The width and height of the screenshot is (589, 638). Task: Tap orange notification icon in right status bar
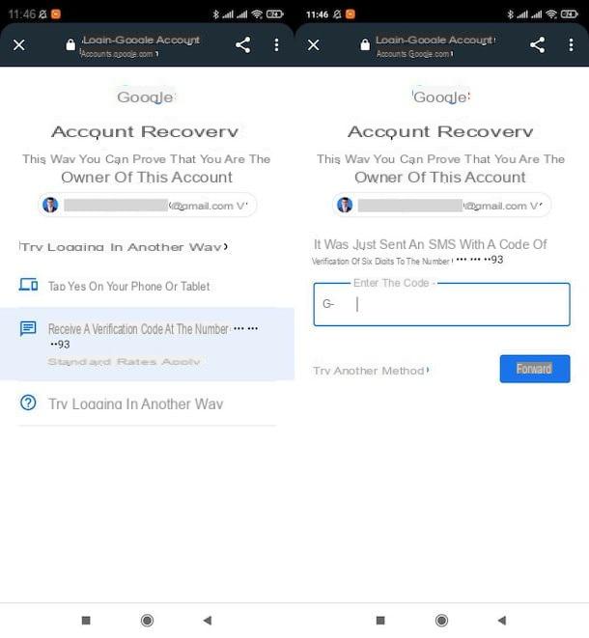click(x=351, y=14)
